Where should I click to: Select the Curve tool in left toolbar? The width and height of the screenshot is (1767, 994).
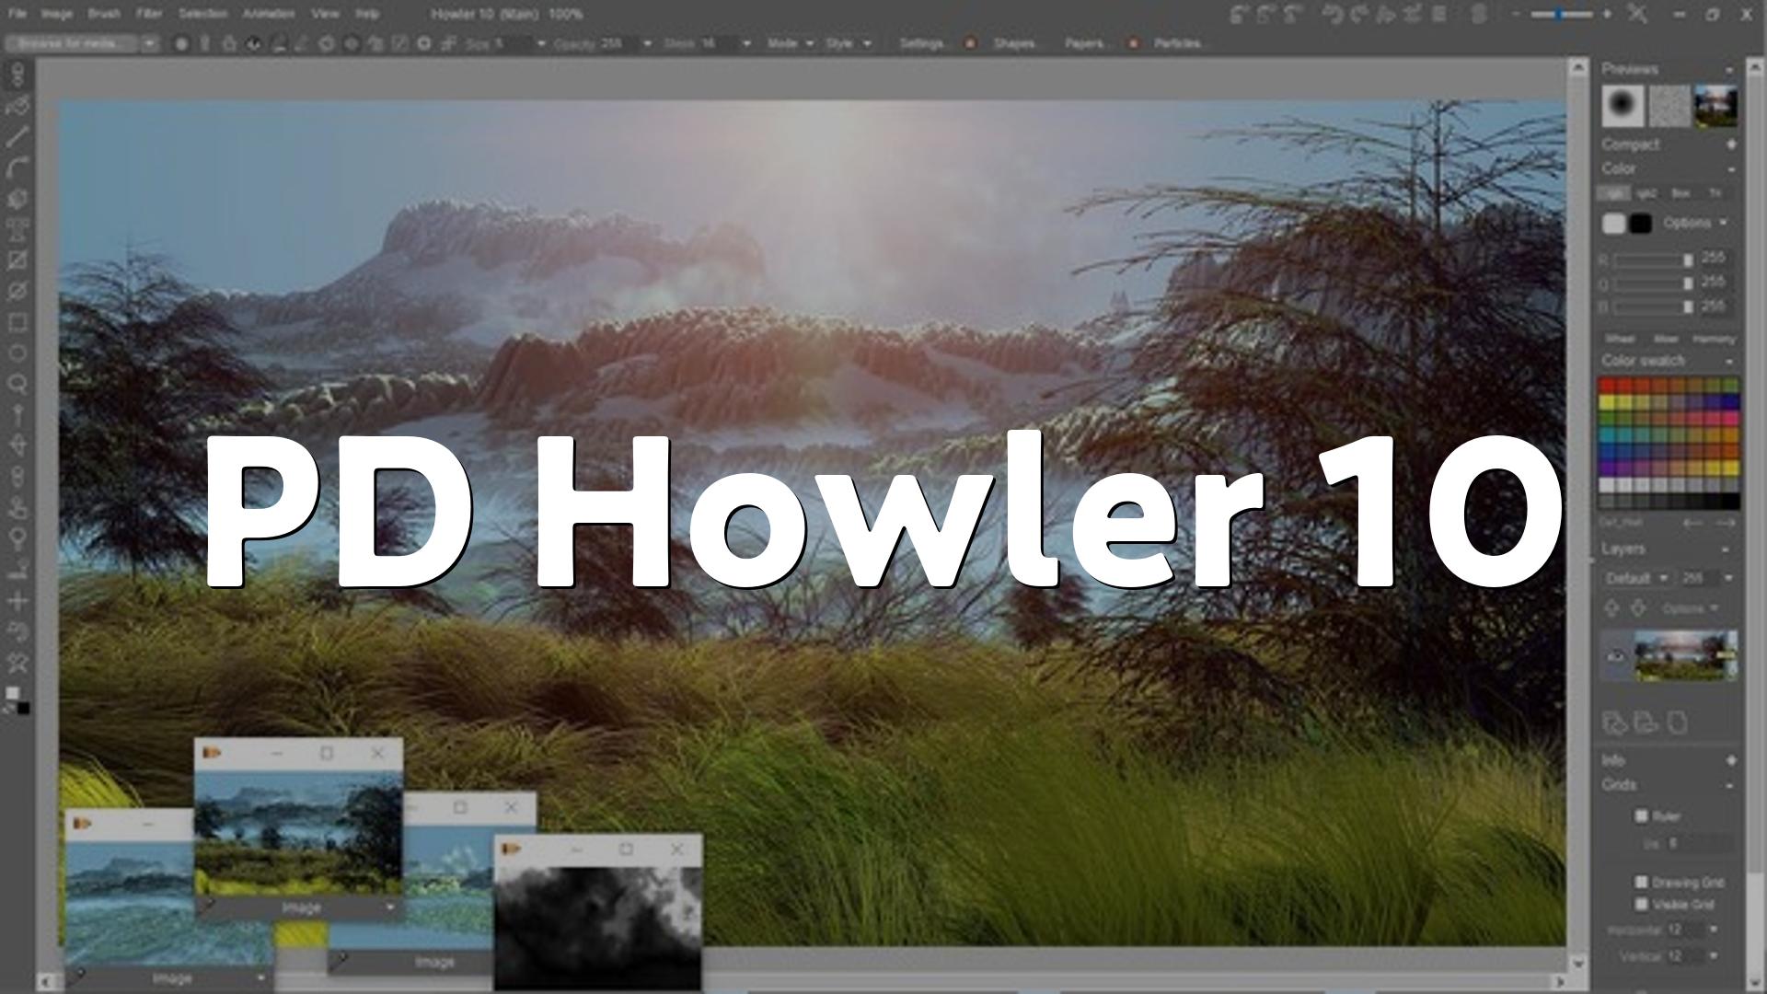(x=17, y=168)
